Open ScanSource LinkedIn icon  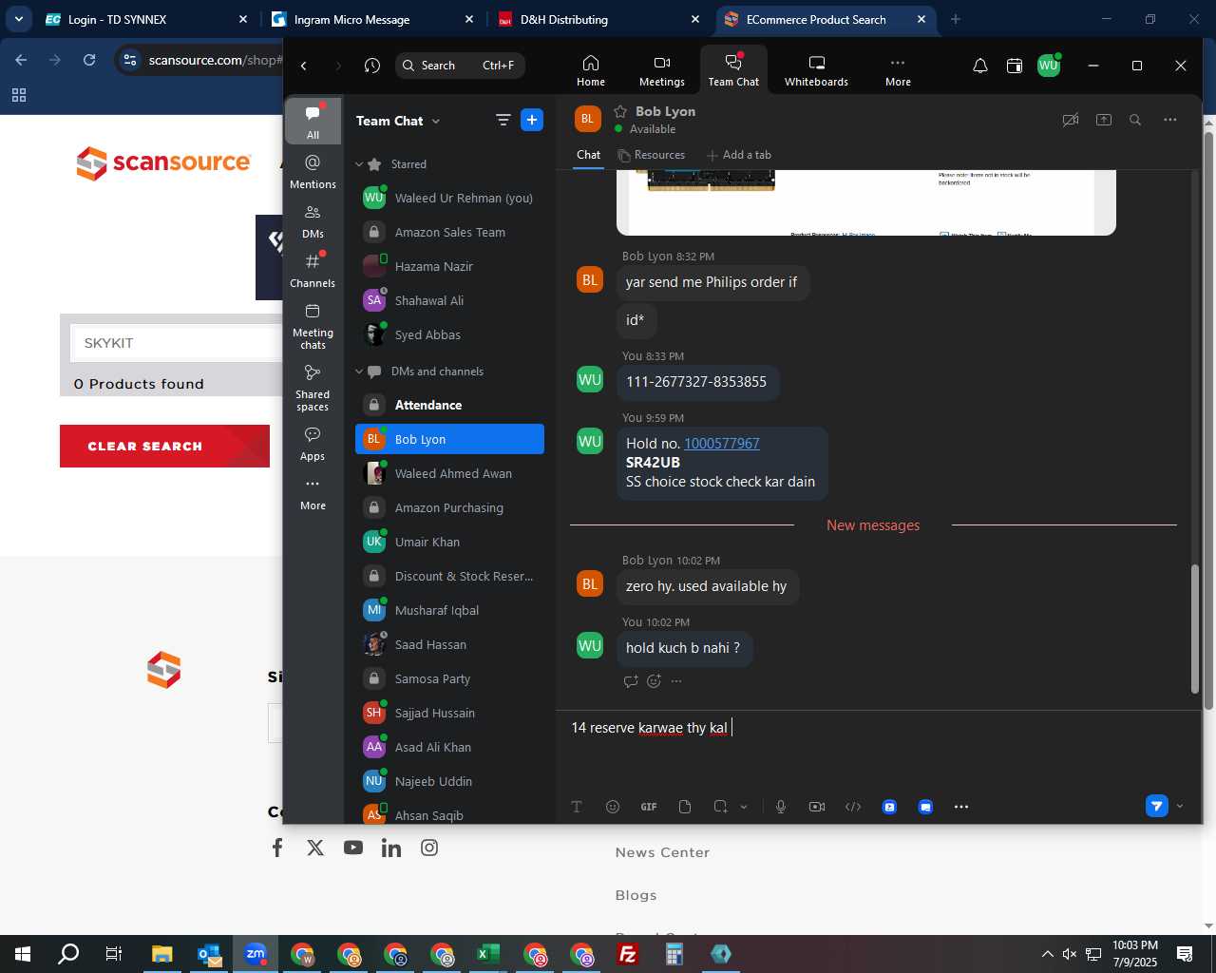point(391,848)
